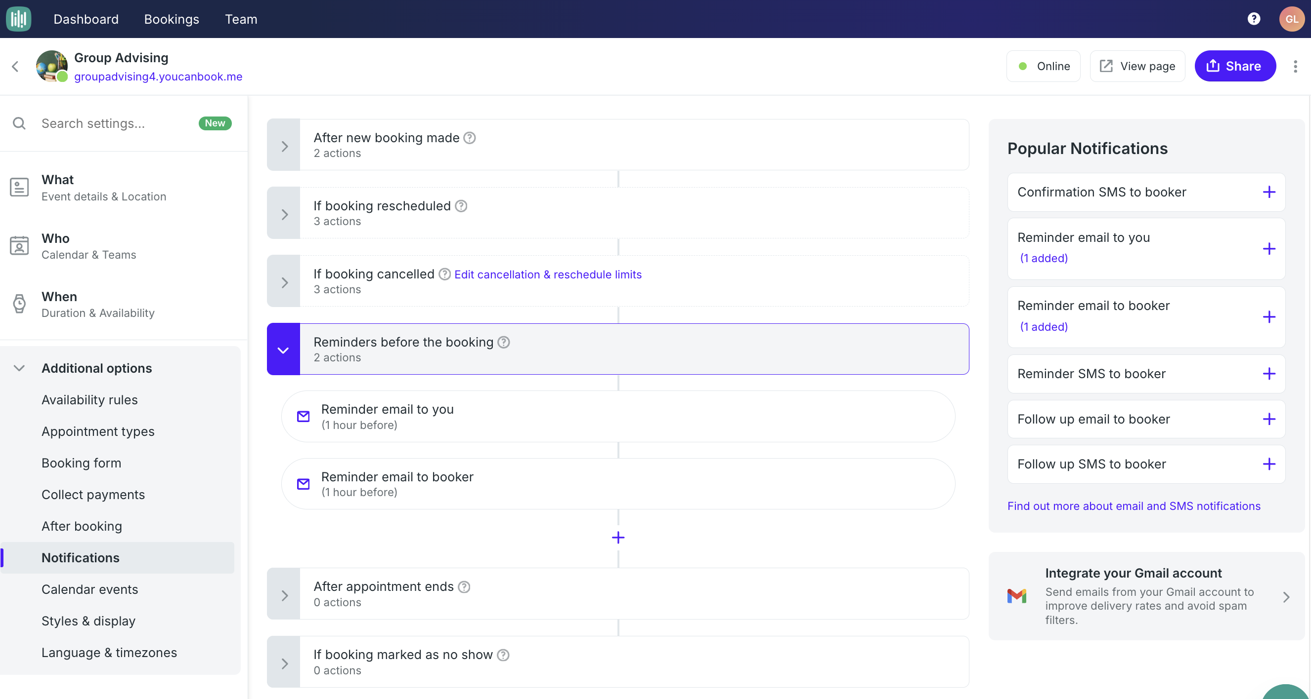The width and height of the screenshot is (1311, 699).
Task: Click the plus button to add reminder action
Action: [x=618, y=537]
